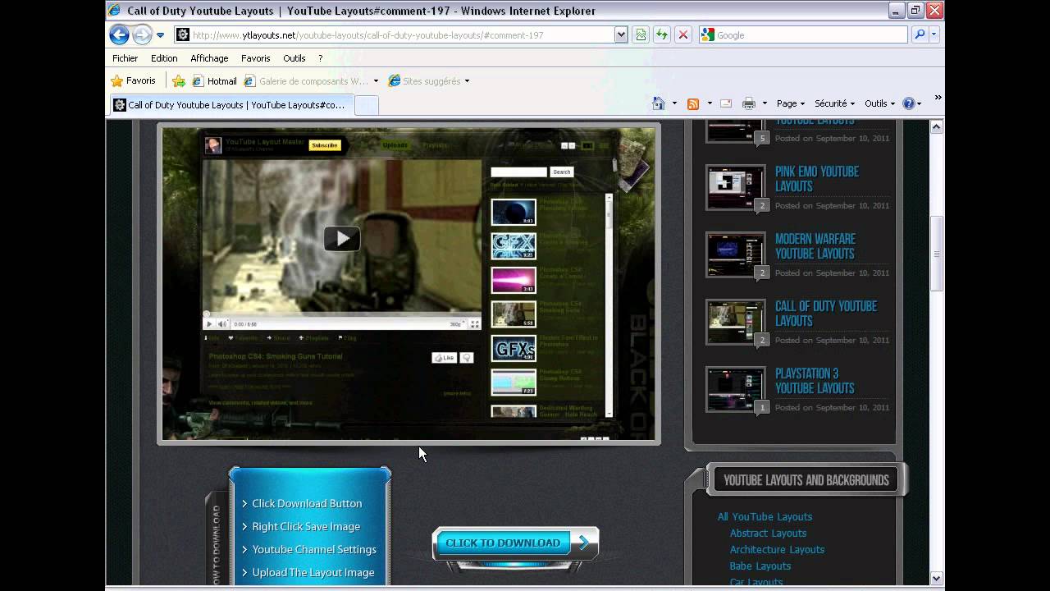
Task: Click the page vertical scrollbar thumb
Action: (937, 254)
